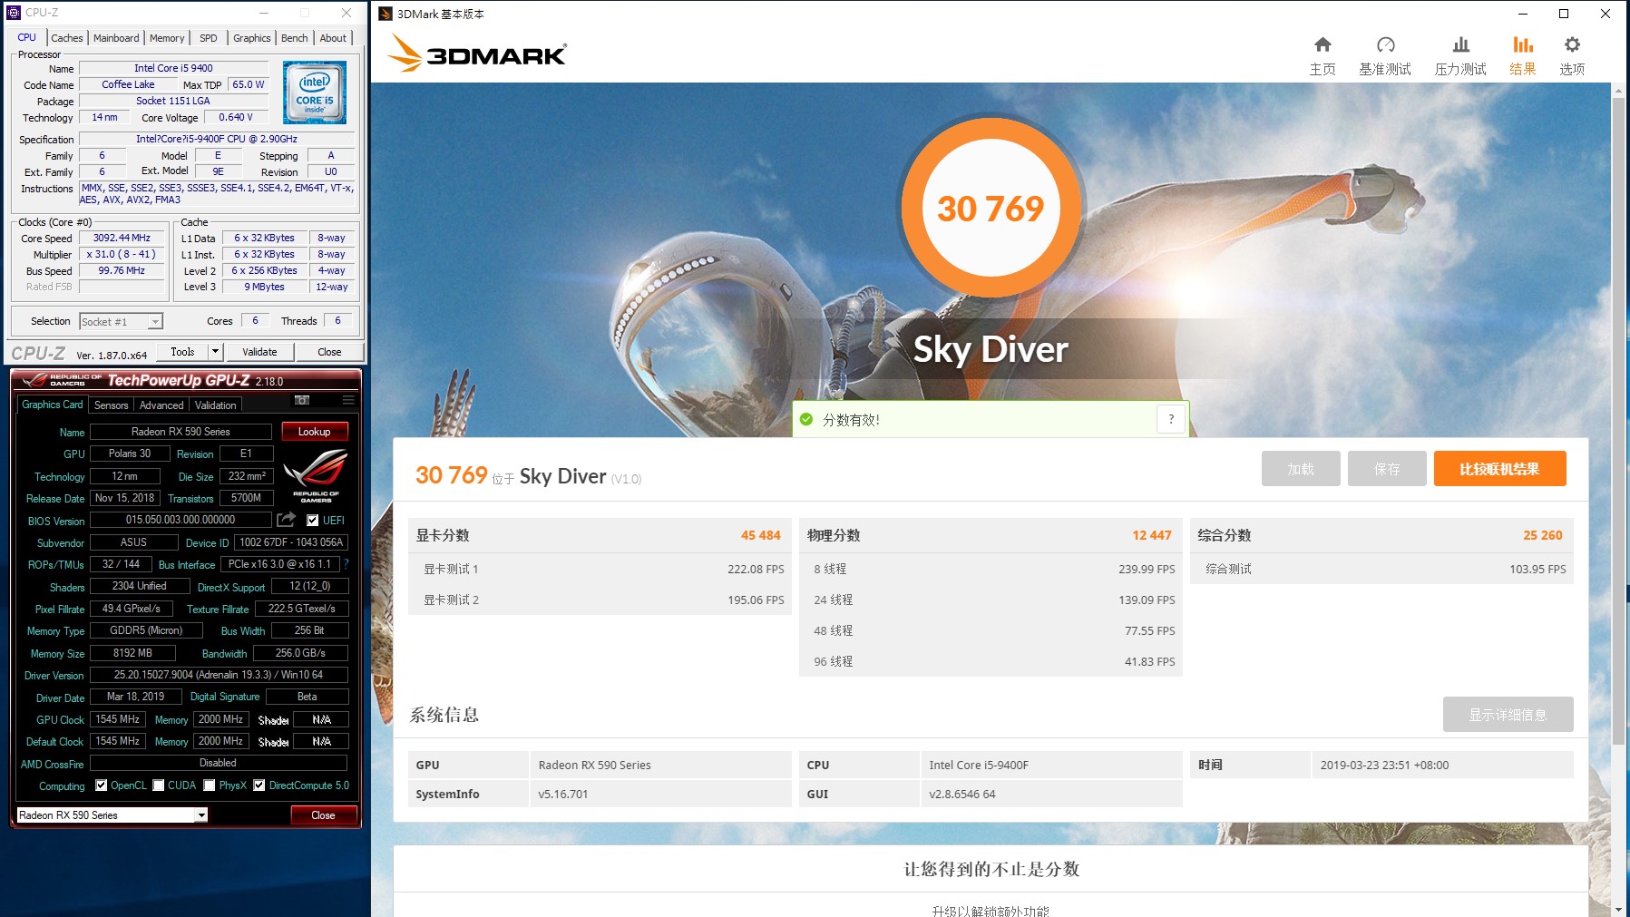Switch to the Graphics tab in CPU-Z
The height and width of the screenshot is (917, 1630).
[252, 38]
